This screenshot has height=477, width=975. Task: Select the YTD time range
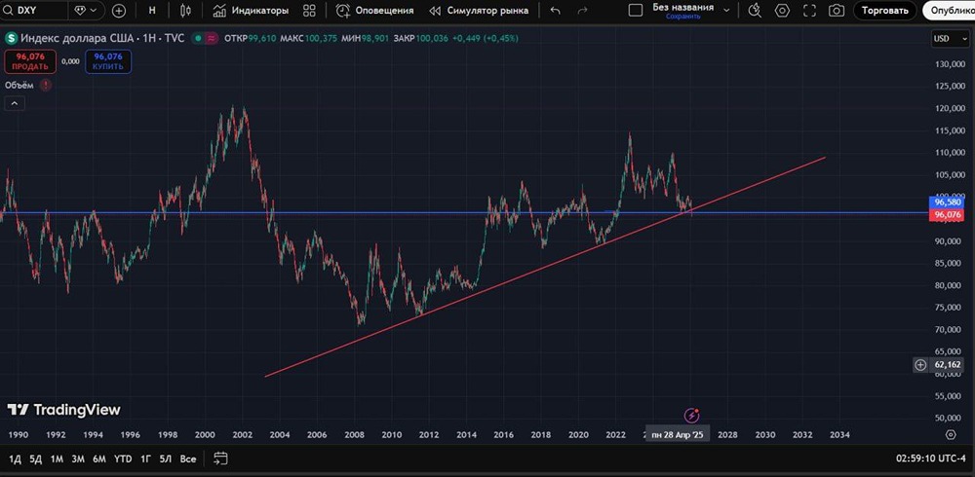pos(123,459)
